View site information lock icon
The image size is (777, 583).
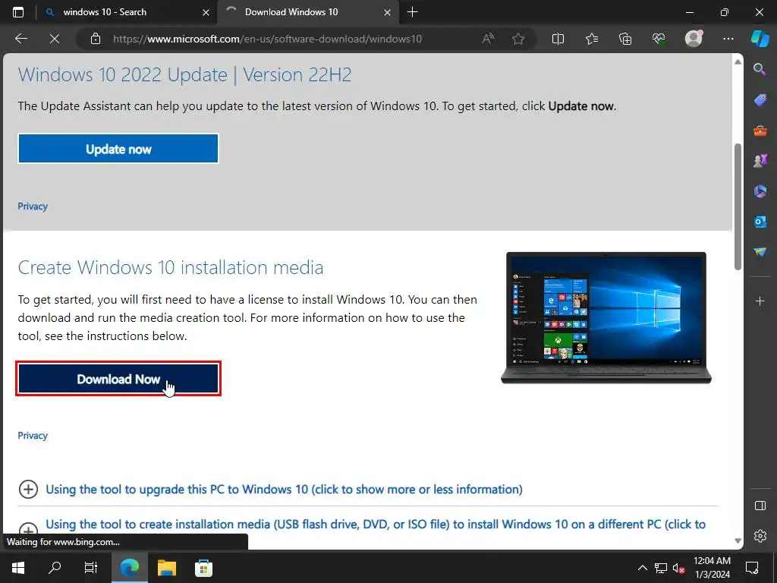[96, 39]
